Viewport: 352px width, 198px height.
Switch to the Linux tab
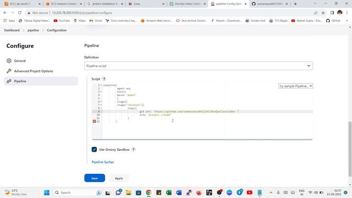(x=146, y=4)
